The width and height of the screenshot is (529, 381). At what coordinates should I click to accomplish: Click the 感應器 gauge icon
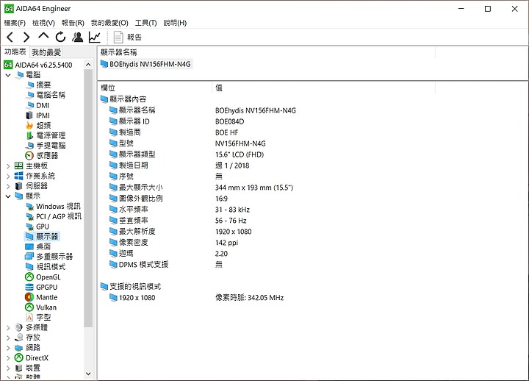point(29,156)
